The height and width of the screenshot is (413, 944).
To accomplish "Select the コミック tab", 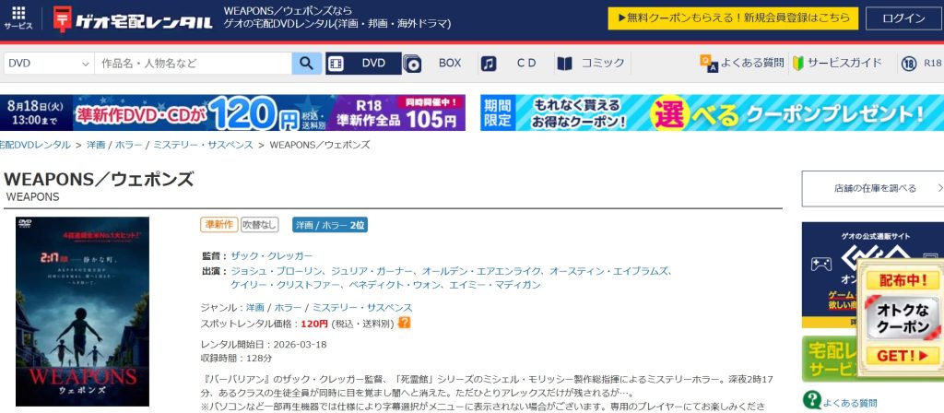I will 603,63.
